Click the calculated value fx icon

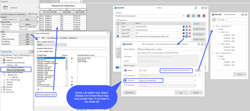pos(72,81)
